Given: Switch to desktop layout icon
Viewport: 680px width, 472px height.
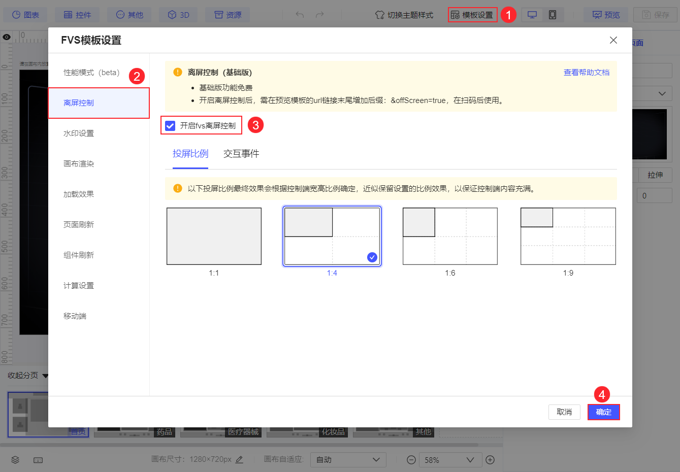Looking at the screenshot, I should [532, 15].
